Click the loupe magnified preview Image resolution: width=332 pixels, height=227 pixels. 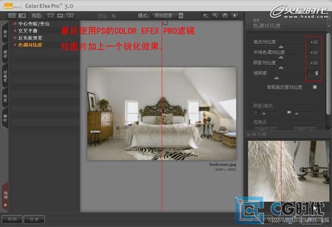(x=289, y=171)
